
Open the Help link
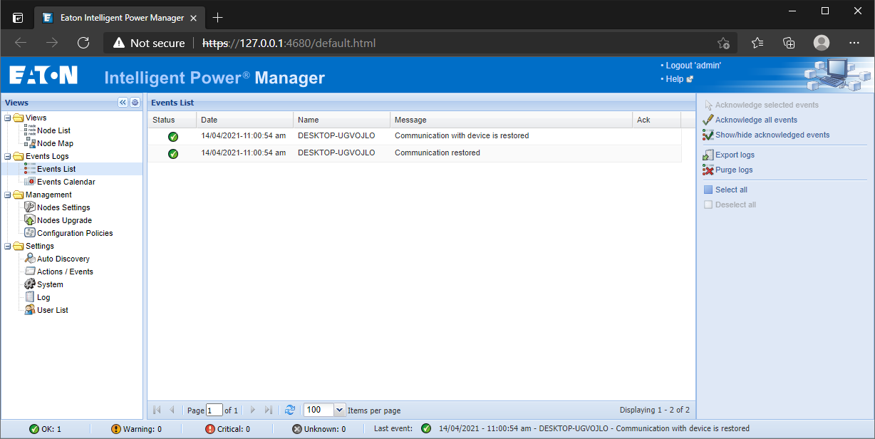(x=674, y=79)
